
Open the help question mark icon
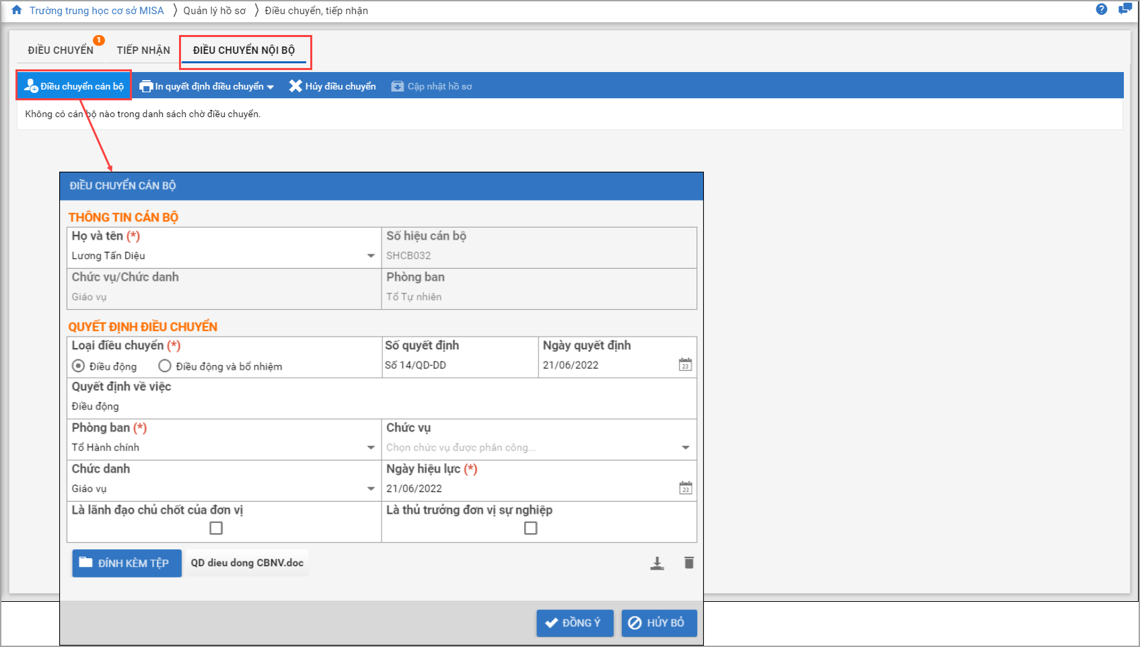[1101, 9]
